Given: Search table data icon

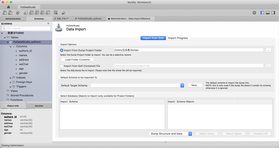Looking at the screenshot, I should 56,13.
